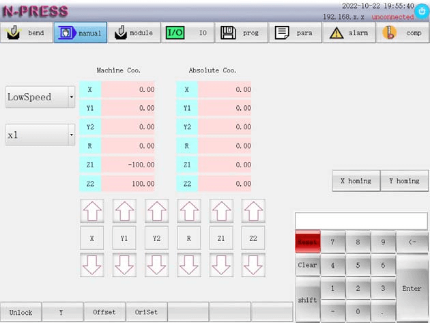Click the X homing button
The width and height of the screenshot is (430, 323).
tap(356, 181)
